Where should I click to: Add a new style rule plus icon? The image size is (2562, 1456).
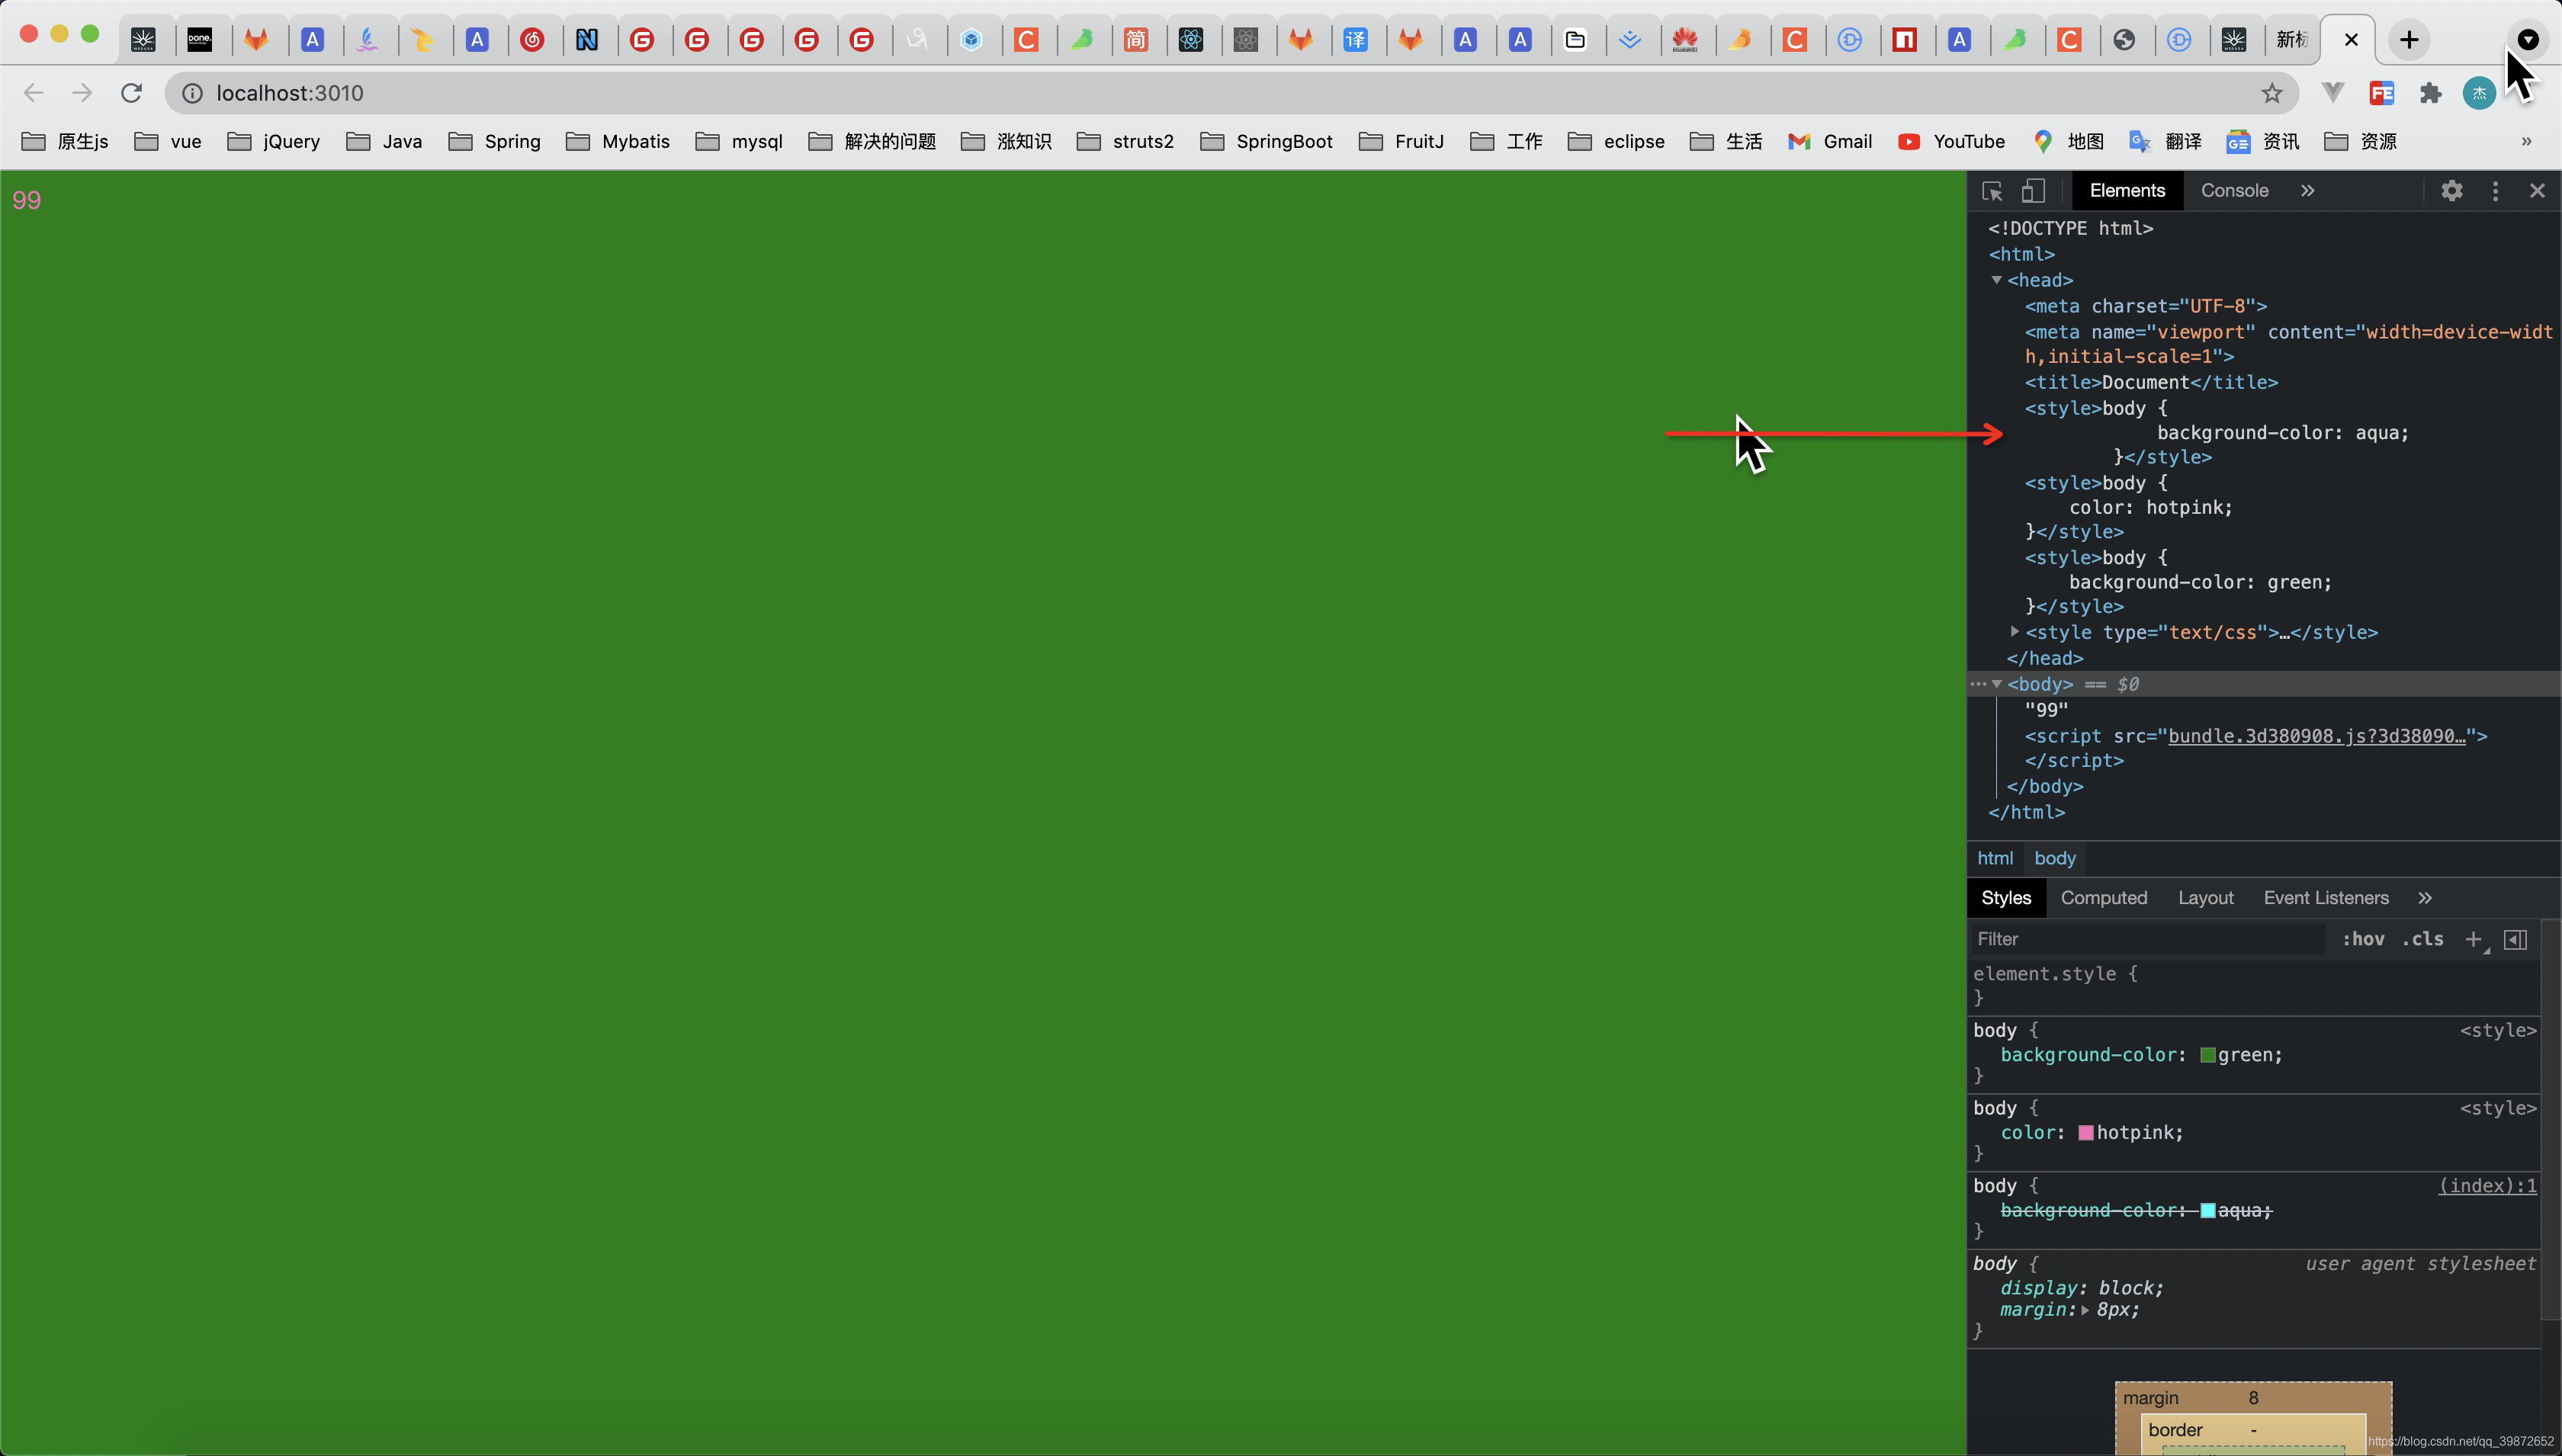2474,939
